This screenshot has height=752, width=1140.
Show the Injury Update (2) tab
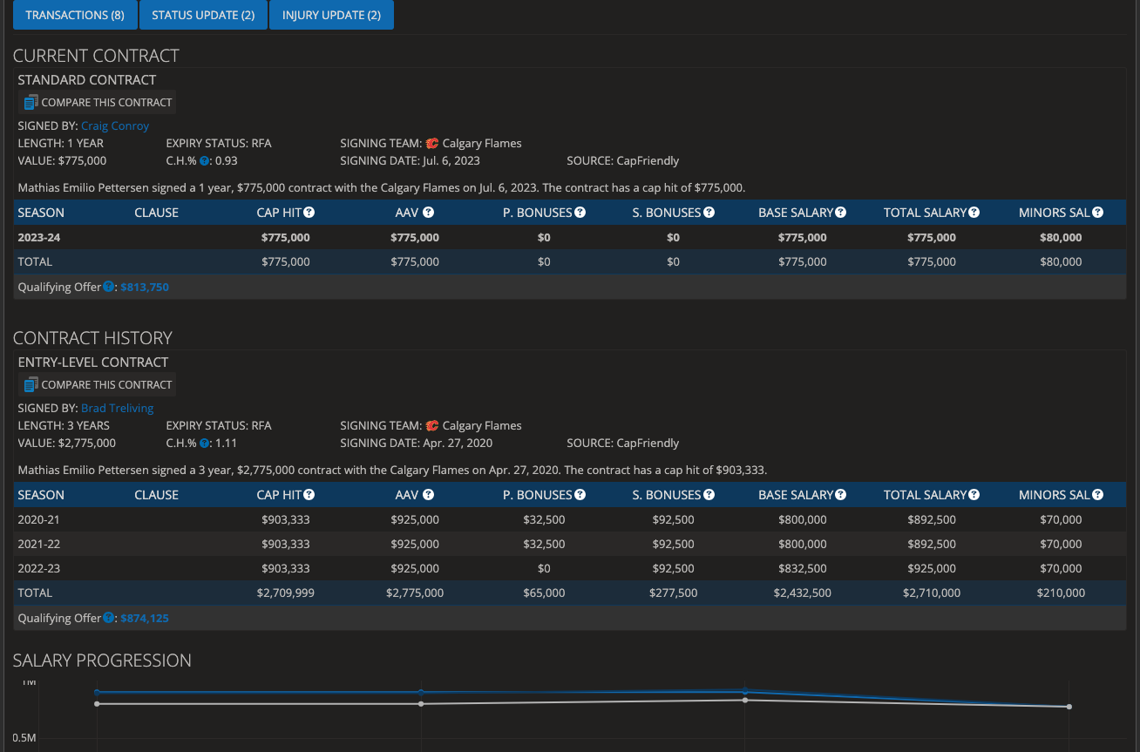(x=331, y=15)
